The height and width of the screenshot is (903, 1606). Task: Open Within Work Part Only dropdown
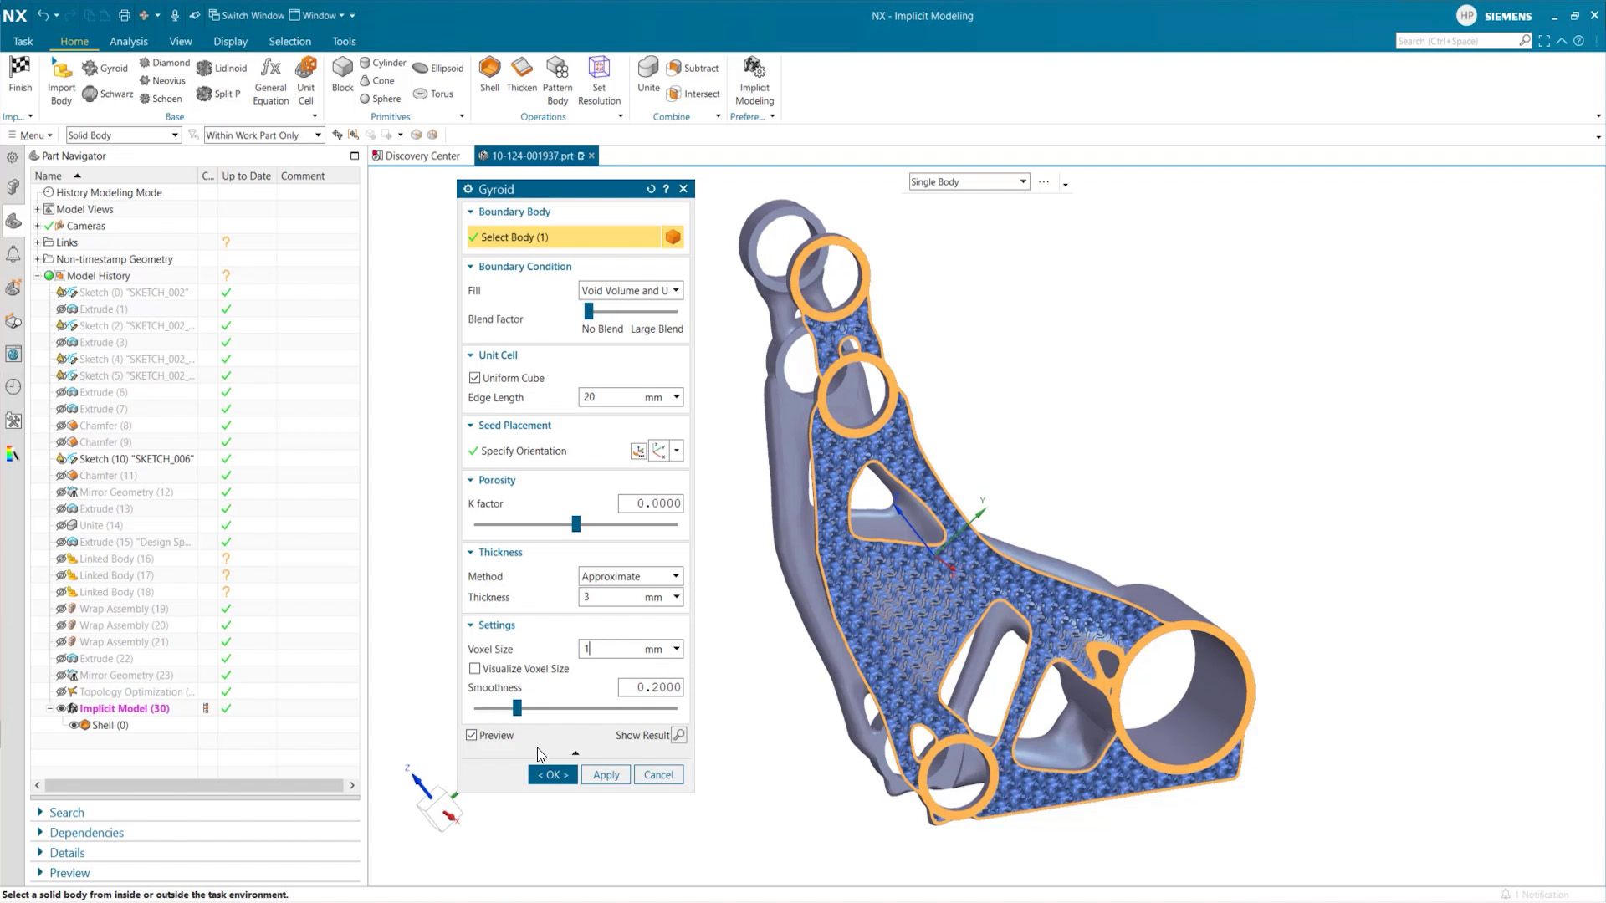pos(263,135)
